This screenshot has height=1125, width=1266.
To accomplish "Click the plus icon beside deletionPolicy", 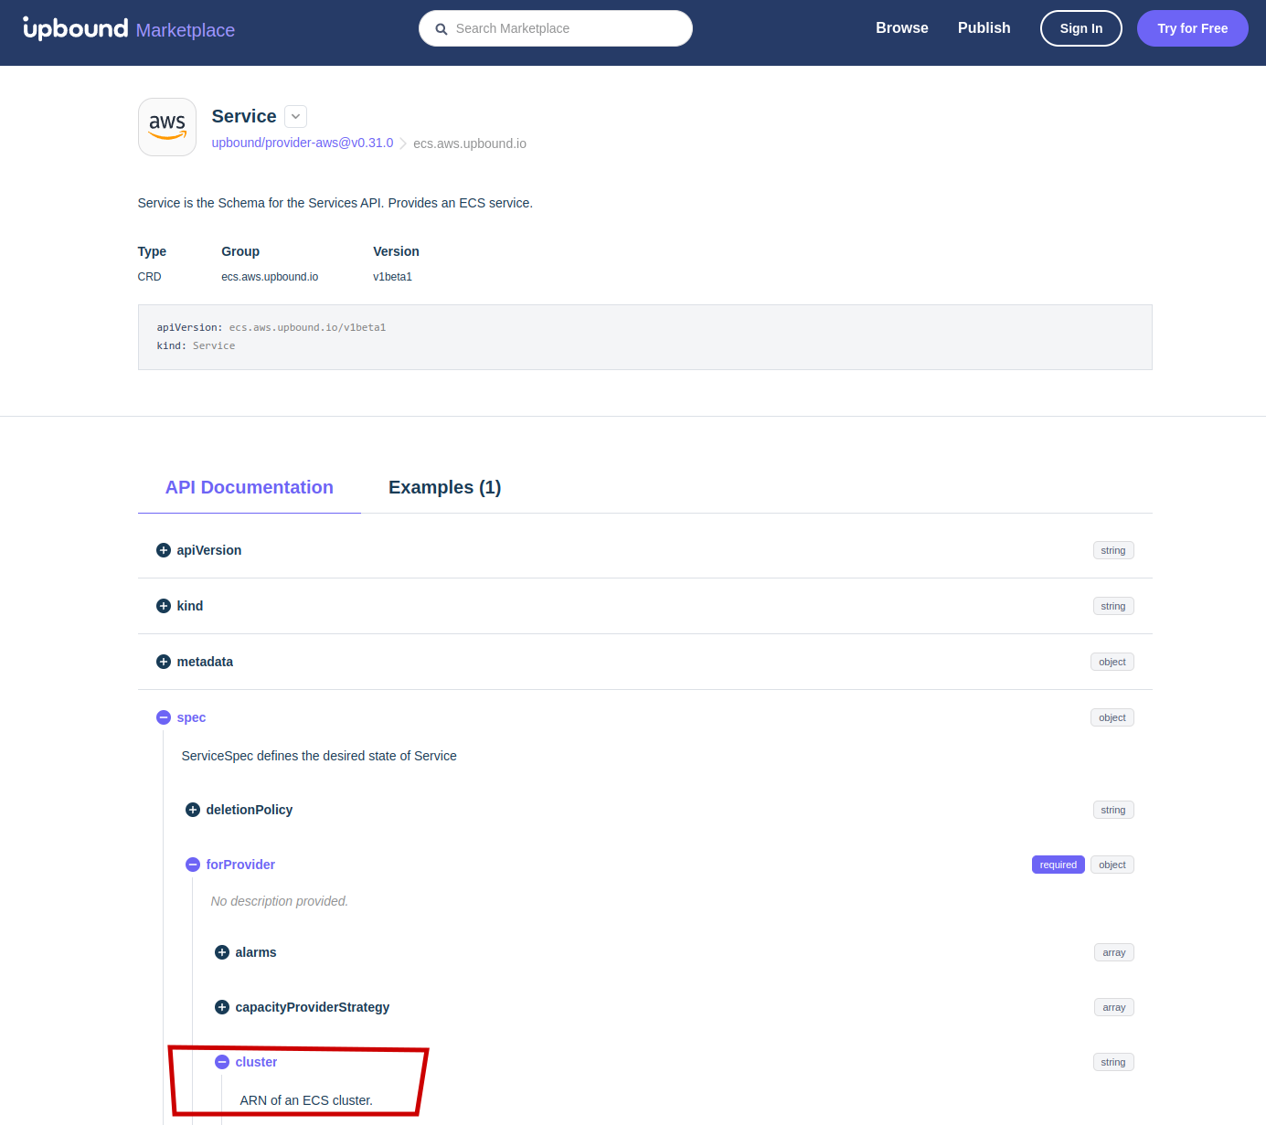I will [193, 810].
